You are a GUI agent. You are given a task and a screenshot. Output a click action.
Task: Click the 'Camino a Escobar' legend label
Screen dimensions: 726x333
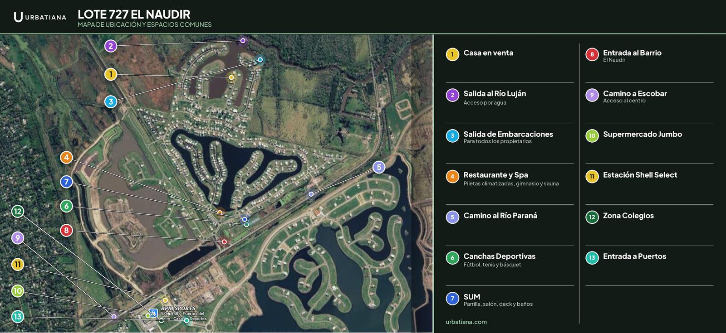pos(635,93)
